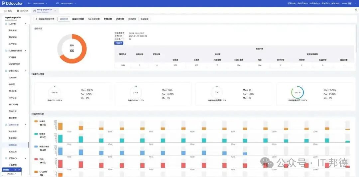Select the 巡检总览 tab
Viewport: 359px width, 177px height.
(63, 19)
